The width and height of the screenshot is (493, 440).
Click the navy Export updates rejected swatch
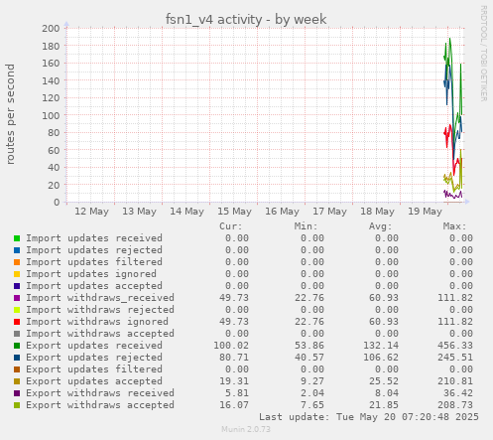pyautogui.click(x=17, y=358)
